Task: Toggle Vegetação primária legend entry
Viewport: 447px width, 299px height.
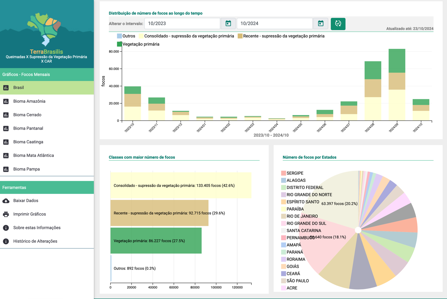Action: click(x=138, y=44)
